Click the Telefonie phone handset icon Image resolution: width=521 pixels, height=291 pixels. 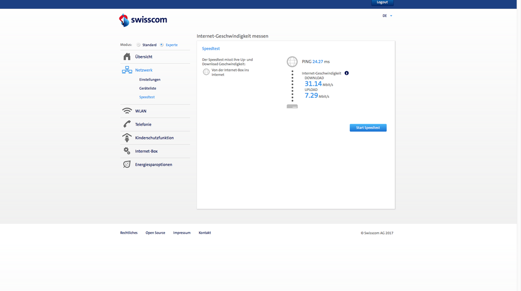point(127,124)
